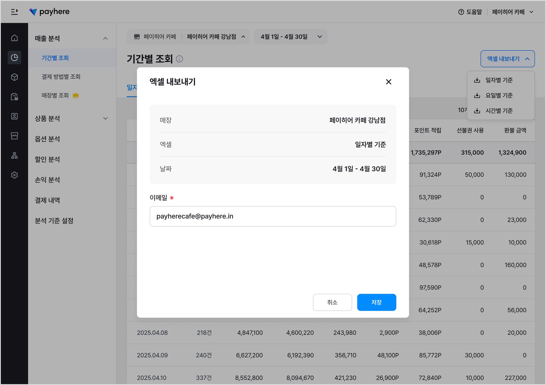Click the 일자별 기준 value in dialog
This screenshot has height=385, width=546.
tap(370, 144)
